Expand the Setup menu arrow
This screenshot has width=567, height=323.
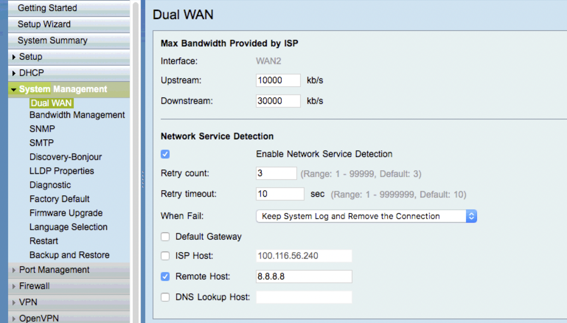pyautogui.click(x=14, y=57)
